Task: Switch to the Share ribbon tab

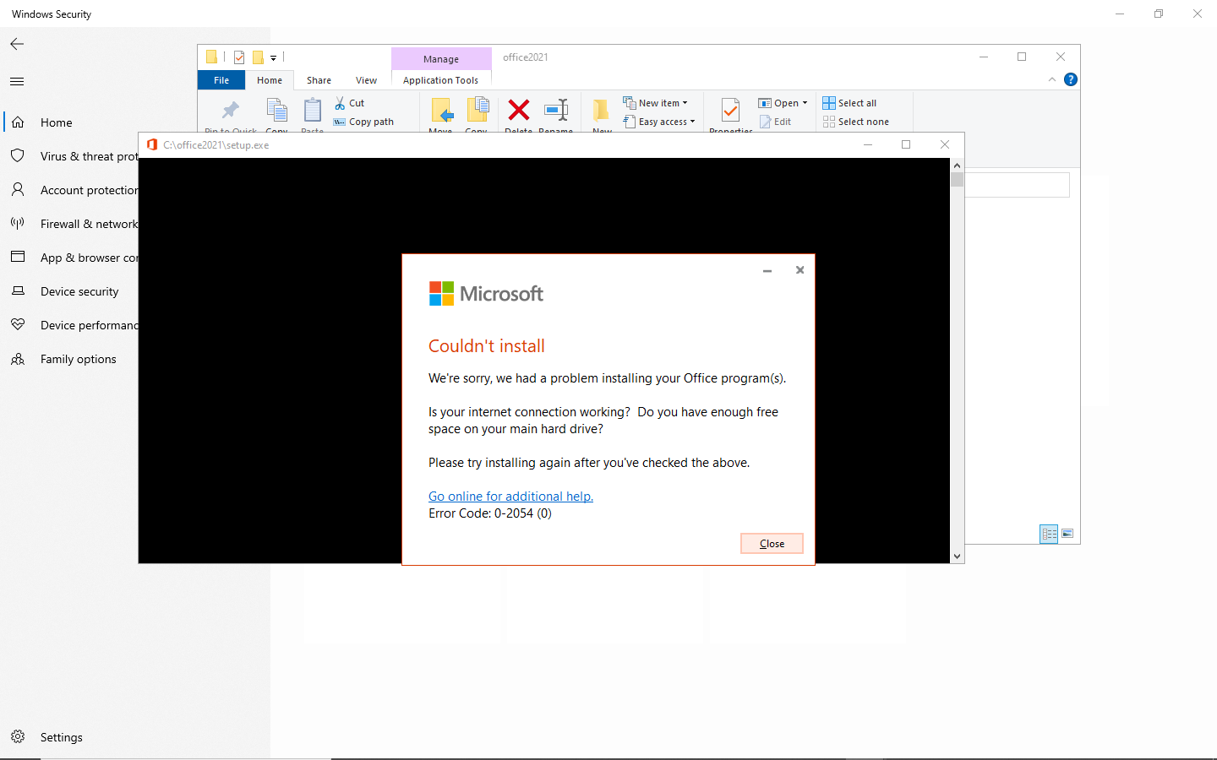Action: (319, 80)
